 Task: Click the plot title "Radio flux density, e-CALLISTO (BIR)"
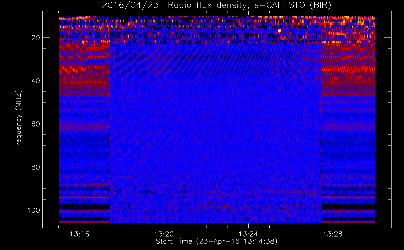249,5
